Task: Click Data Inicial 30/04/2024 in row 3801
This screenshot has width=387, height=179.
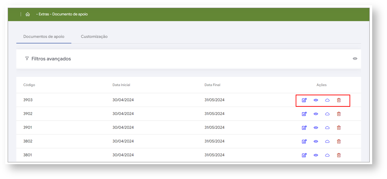Action: pos(123,155)
